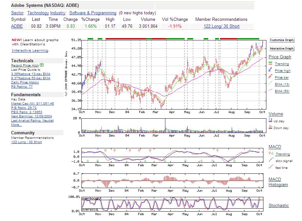Click the More... link under Fundamentals
The image size is (302, 221).
[16, 125]
